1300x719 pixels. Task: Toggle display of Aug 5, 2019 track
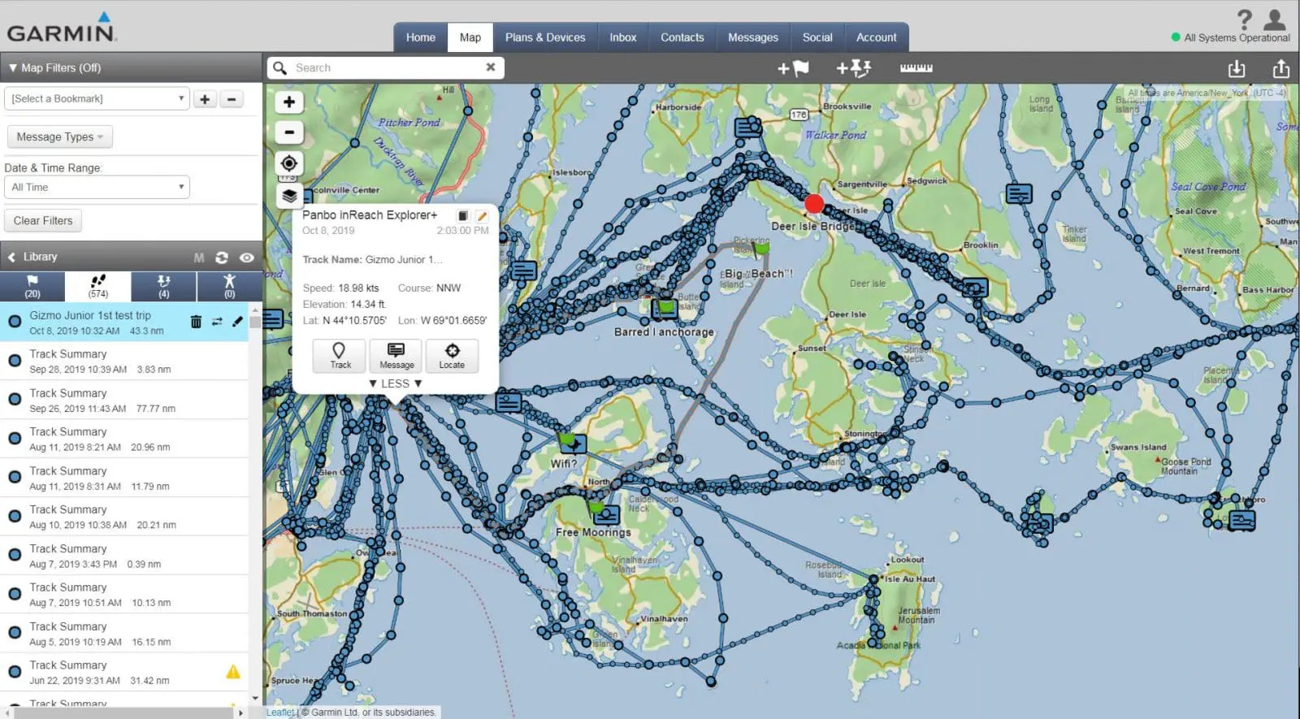pos(15,633)
